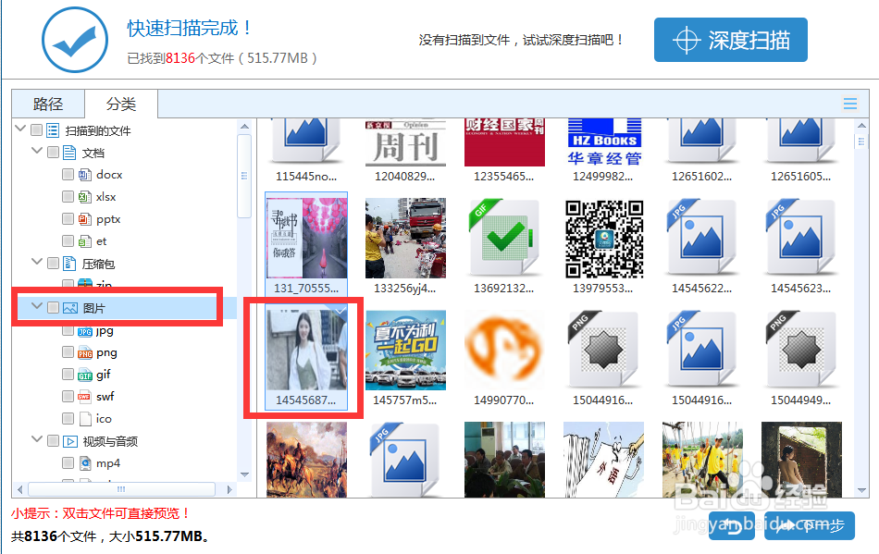Select the pptx file type icon
Screen dimensions: 879x554
(84, 219)
